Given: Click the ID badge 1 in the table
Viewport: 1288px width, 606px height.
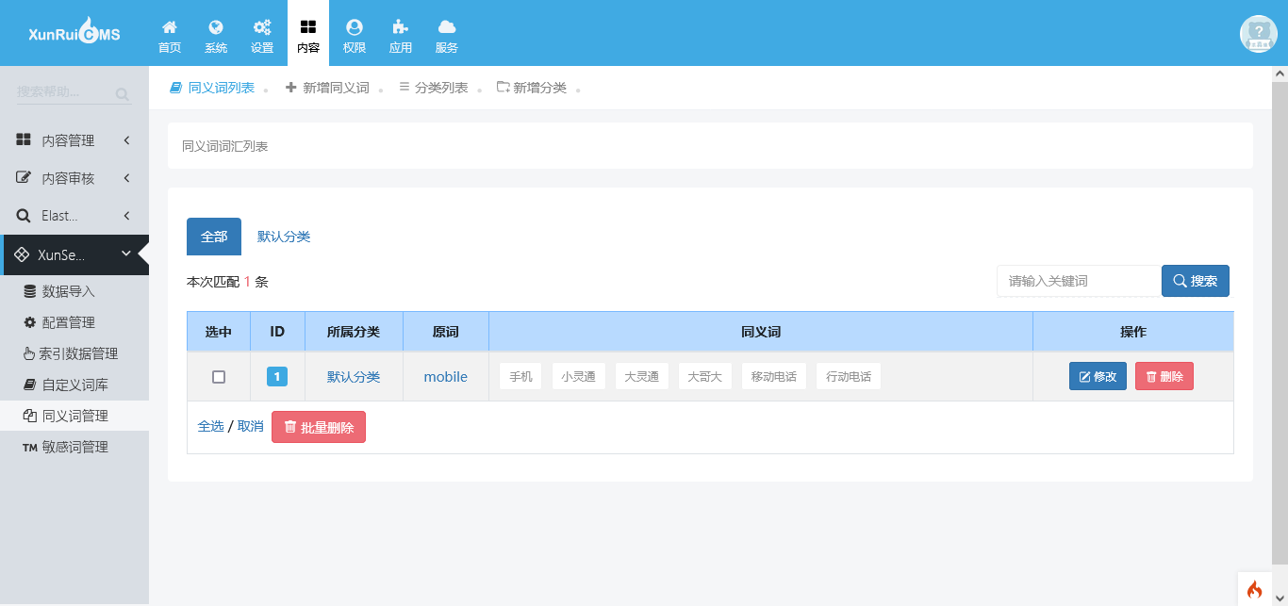Looking at the screenshot, I should coord(277,377).
